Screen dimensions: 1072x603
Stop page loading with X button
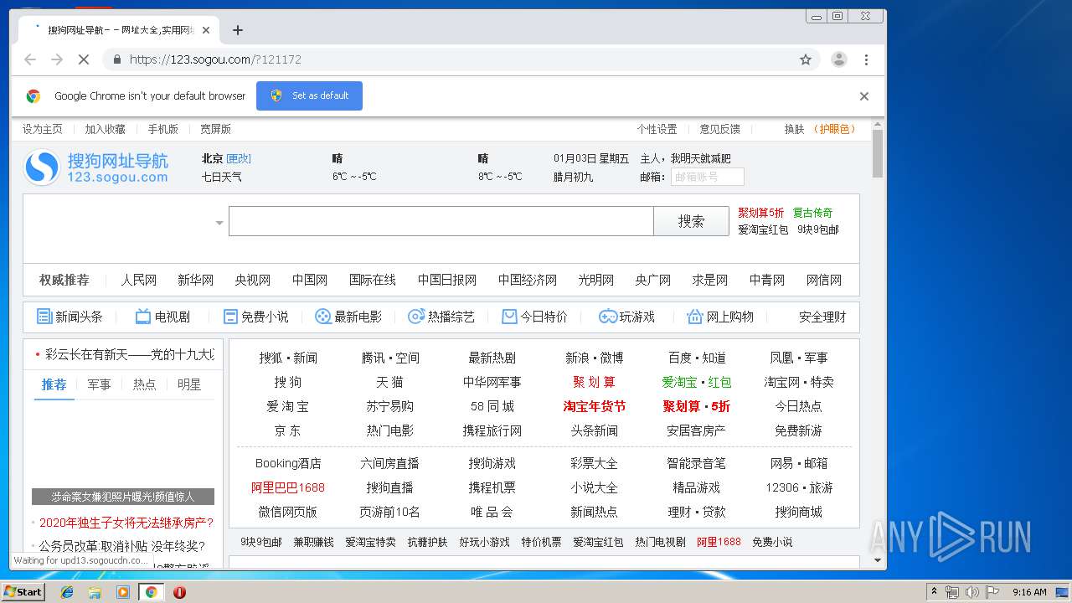(84, 59)
